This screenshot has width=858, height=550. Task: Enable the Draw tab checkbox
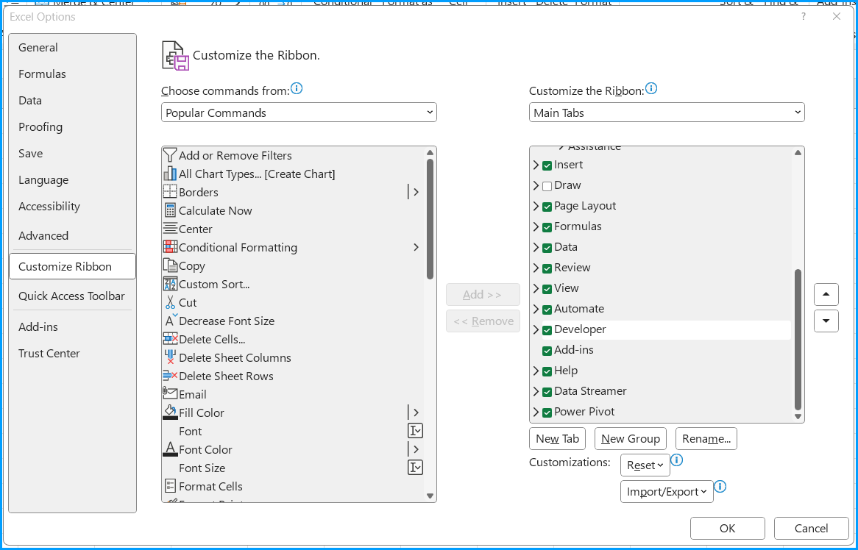[547, 185]
